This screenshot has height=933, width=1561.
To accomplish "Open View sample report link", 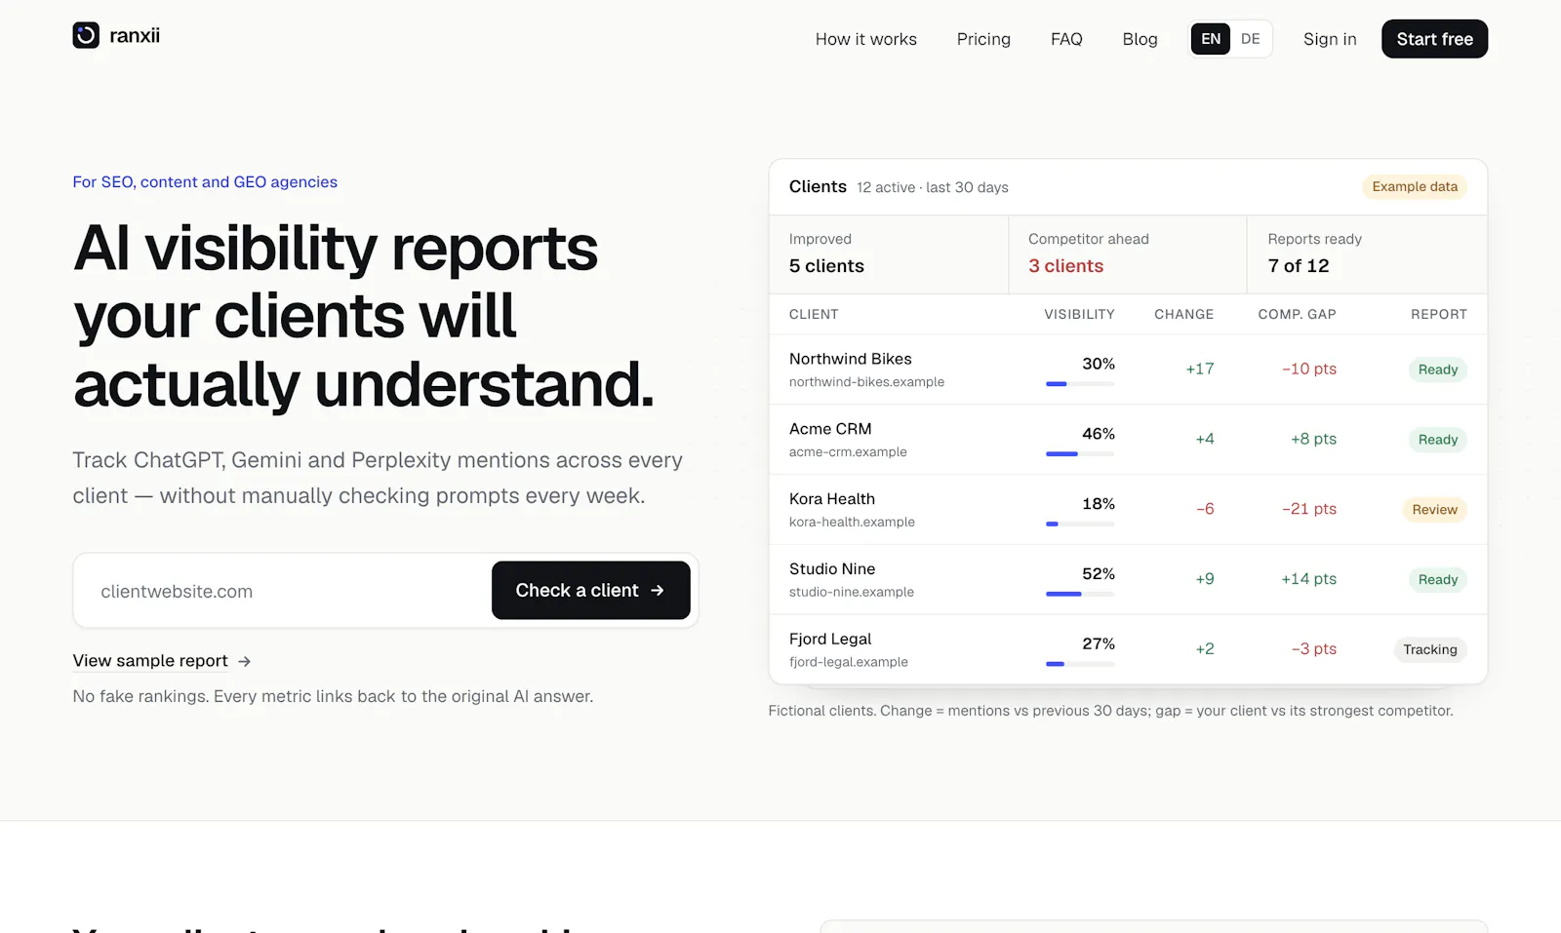I will point(150,661).
